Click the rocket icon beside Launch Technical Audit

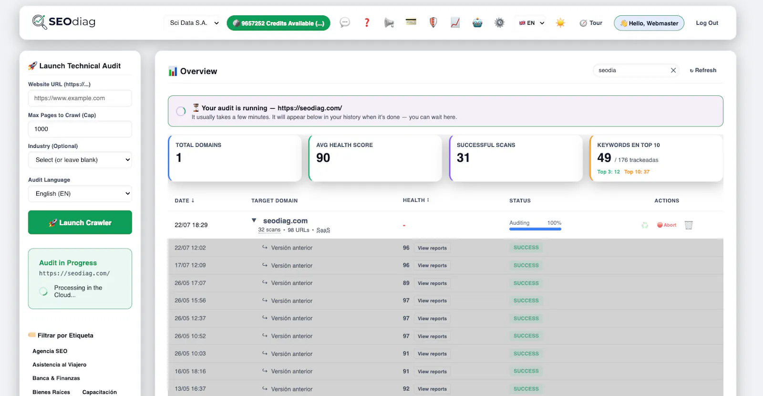(32, 66)
